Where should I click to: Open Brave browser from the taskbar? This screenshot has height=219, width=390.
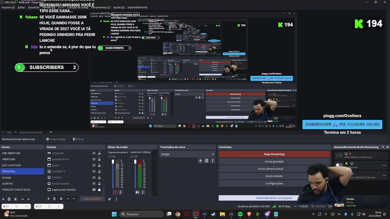[x=249, y=214]
